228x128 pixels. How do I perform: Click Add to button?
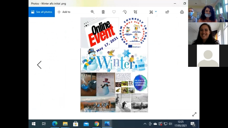click(x=64, y=12)
